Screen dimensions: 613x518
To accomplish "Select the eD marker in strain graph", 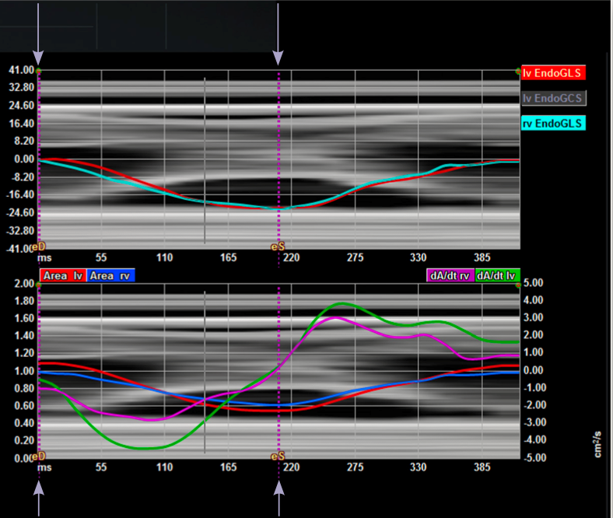I will tap(39, 247).
